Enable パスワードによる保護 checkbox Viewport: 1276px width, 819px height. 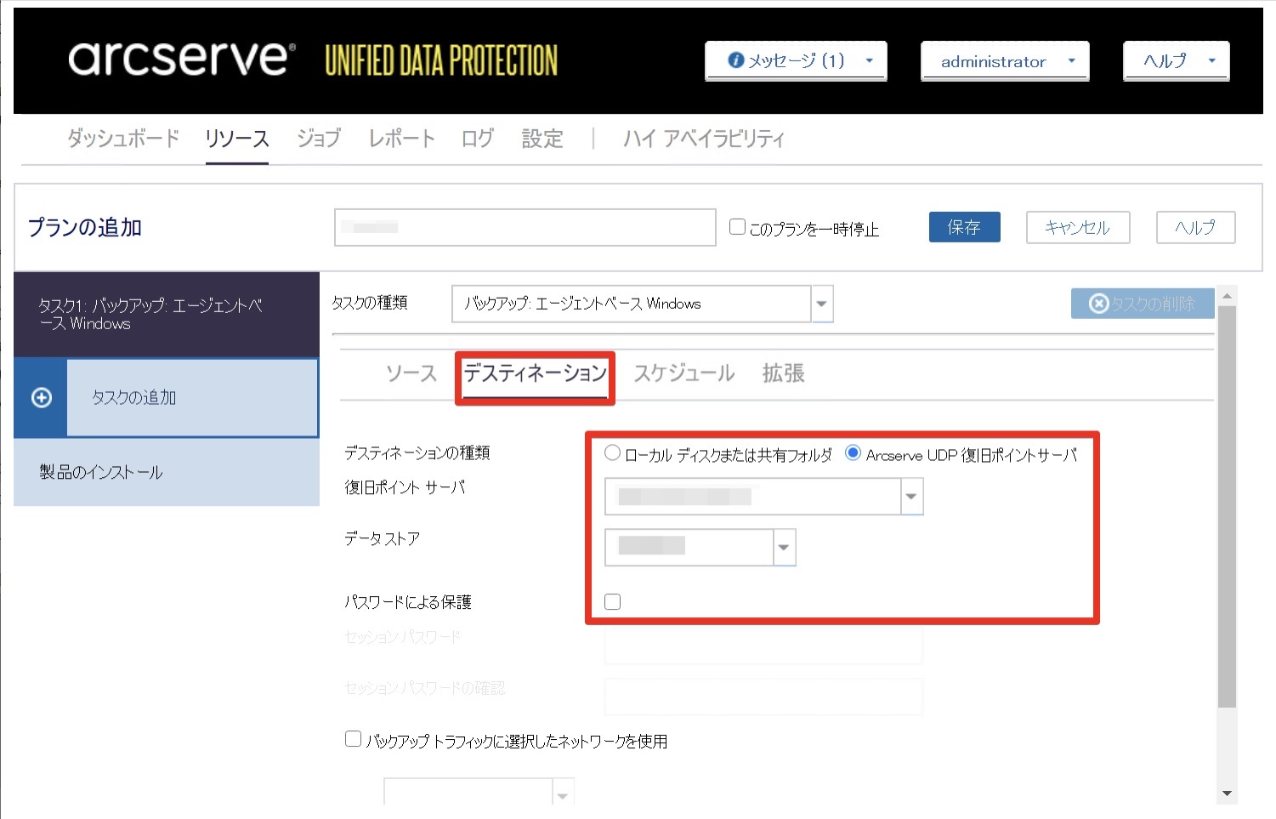pyautogui.click(x=612, y=602)
